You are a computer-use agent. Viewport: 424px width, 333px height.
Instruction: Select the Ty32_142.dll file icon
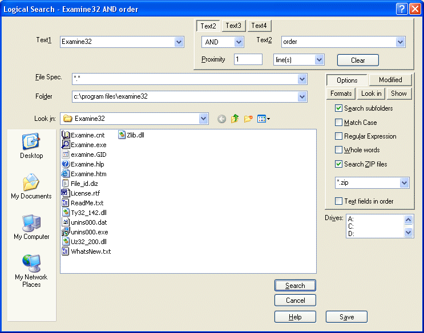(x=66, y=213)
